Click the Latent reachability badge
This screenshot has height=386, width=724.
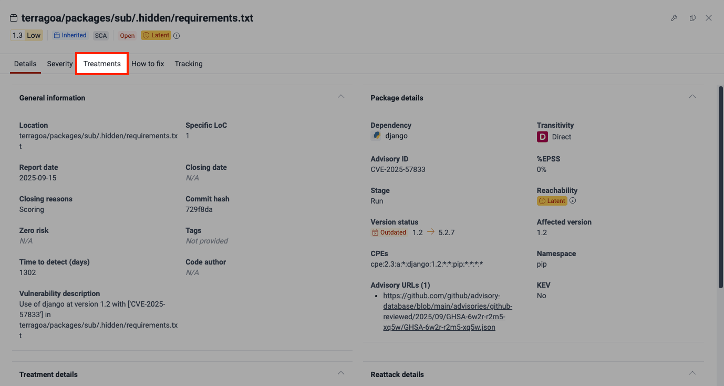click(552, 200)
